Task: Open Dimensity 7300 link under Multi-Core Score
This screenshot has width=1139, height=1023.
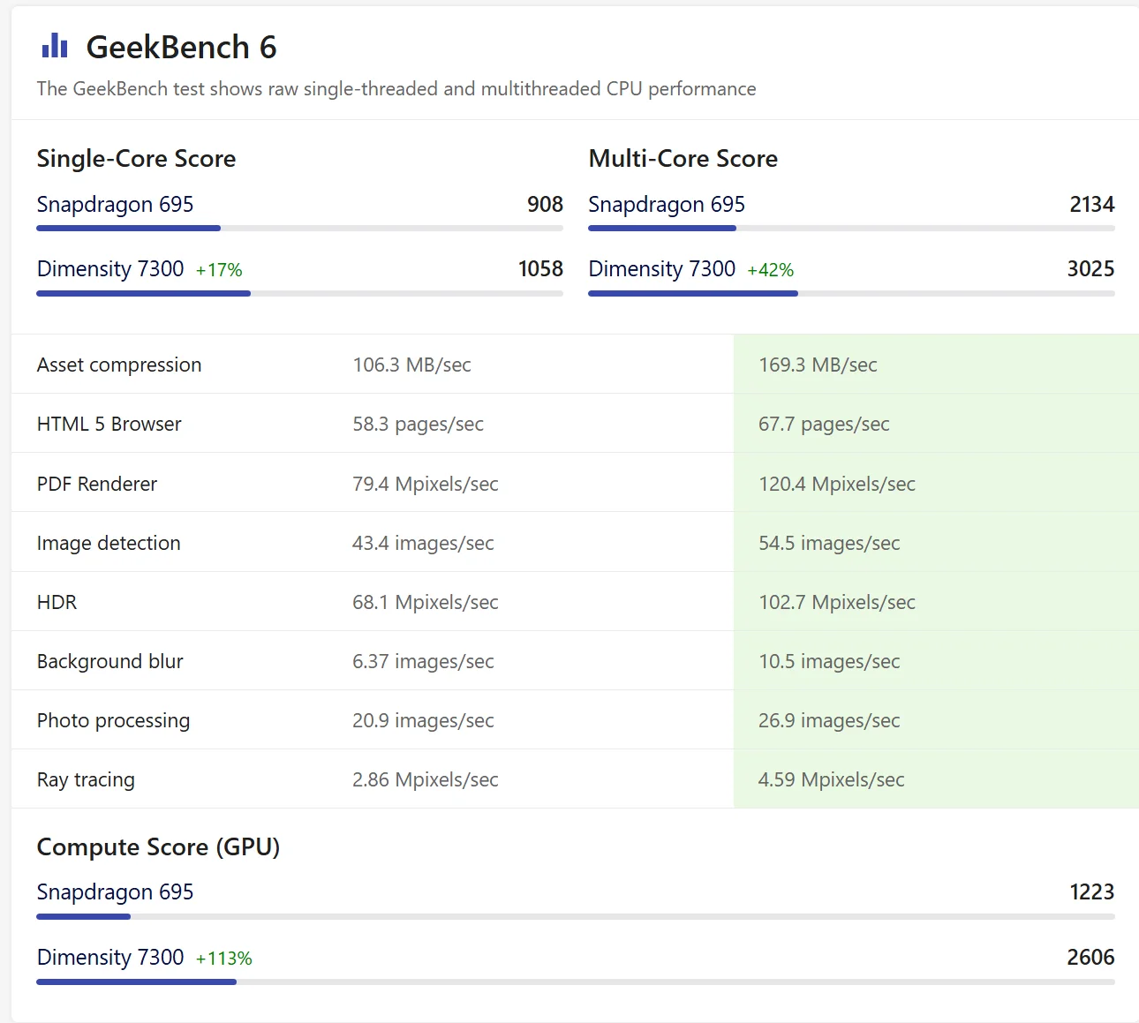Action: click(x=662, y=269)
